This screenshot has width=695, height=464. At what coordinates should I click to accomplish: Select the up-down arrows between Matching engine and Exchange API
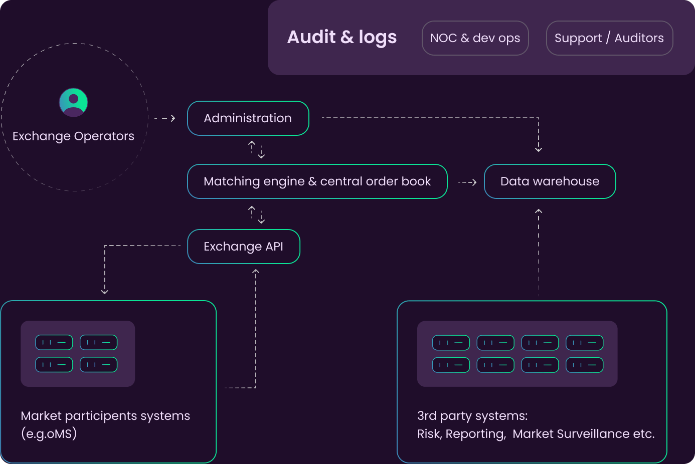[x=256, y=214]
